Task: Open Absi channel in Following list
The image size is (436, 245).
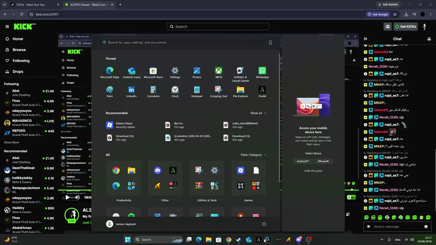Action: coord(29,93)
